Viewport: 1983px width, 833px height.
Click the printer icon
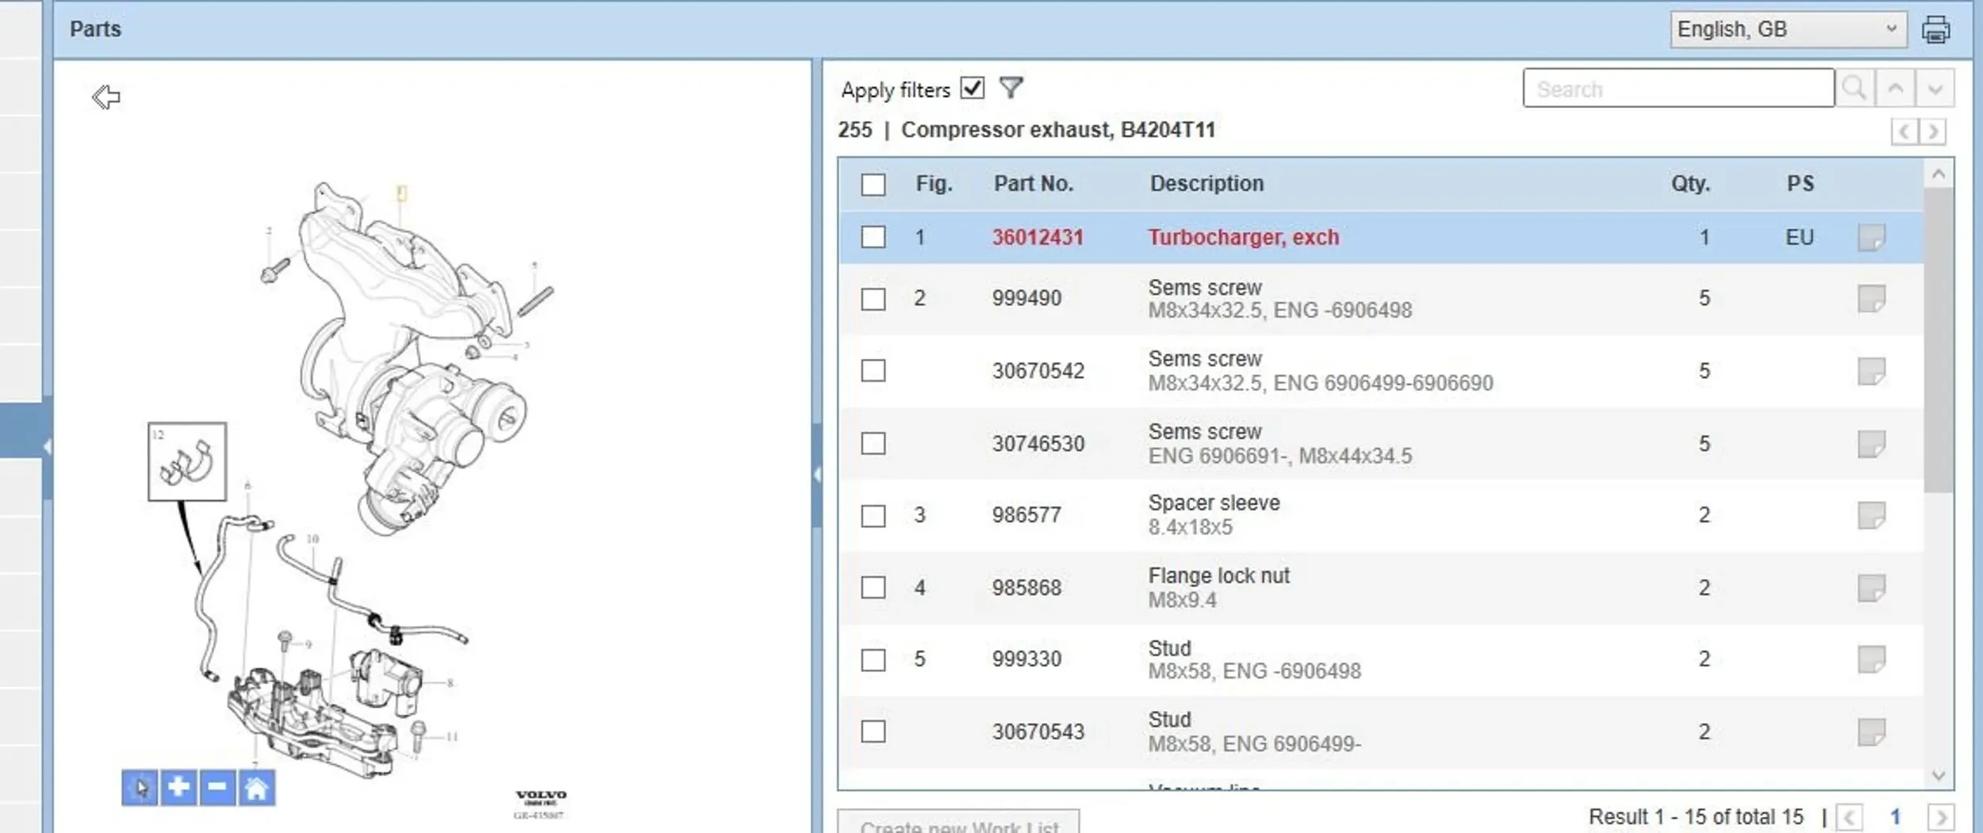click(x=1935, y=30)
